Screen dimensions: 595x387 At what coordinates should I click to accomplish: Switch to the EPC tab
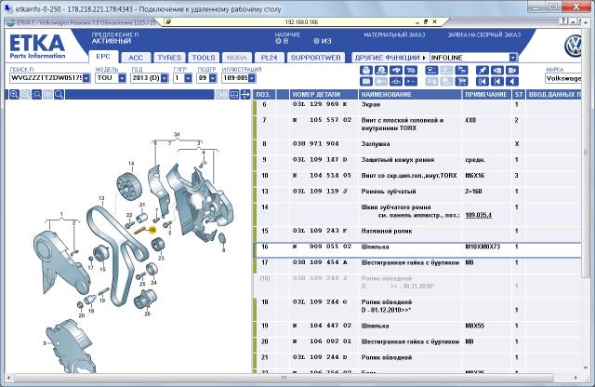103,57
